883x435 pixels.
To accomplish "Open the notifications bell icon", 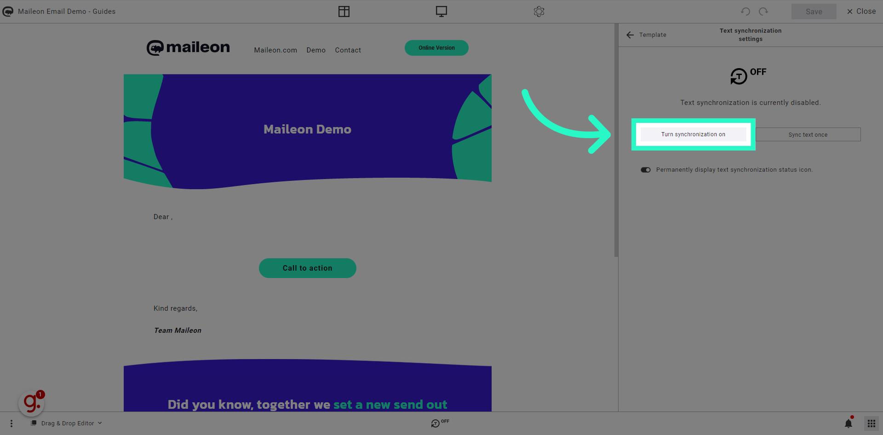I will 849,423.
